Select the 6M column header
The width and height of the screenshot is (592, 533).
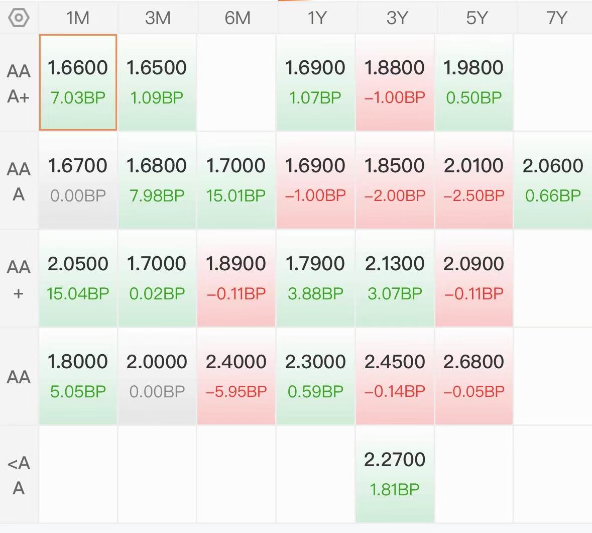(237, 18)
